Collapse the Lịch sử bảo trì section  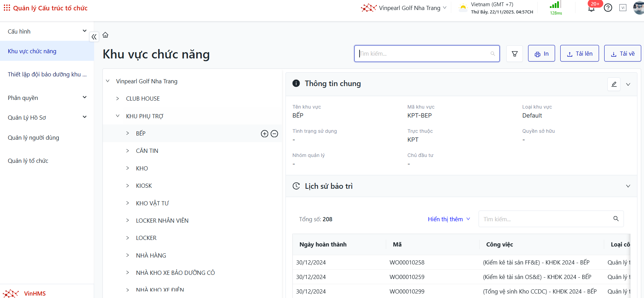pyautogui.click(x=628, y=186)
